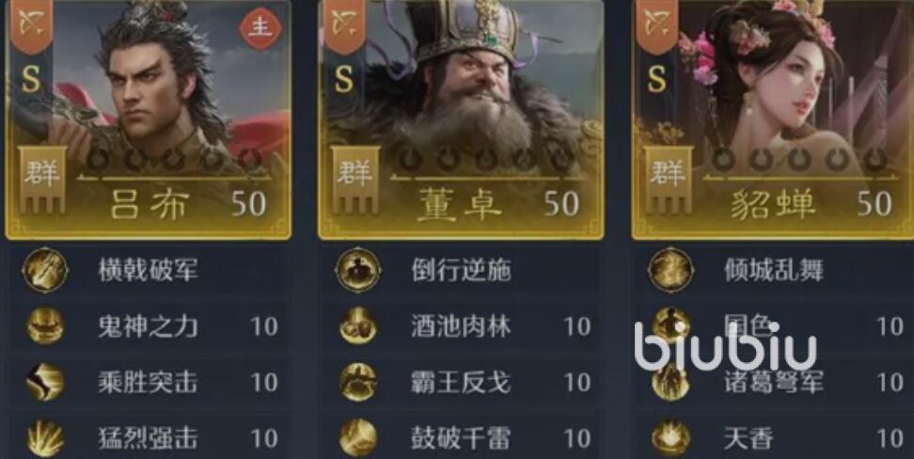Select the 鬼神之力 skill icon
Screen dimensions: 914x459
tap(45, 325)
